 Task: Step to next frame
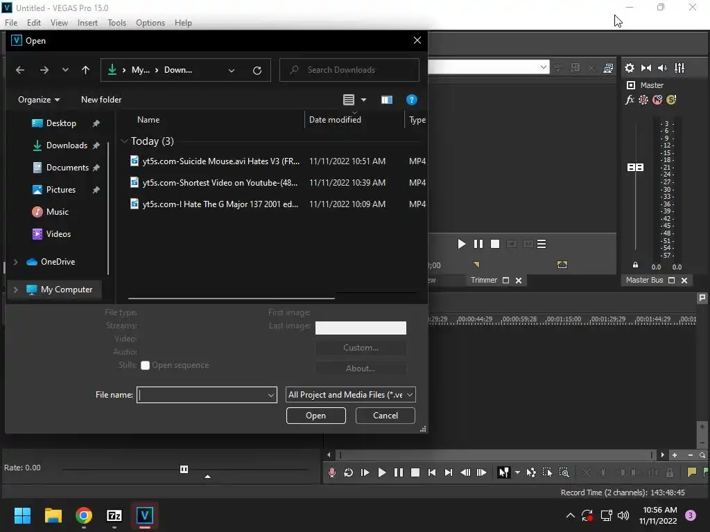[482, 472]
